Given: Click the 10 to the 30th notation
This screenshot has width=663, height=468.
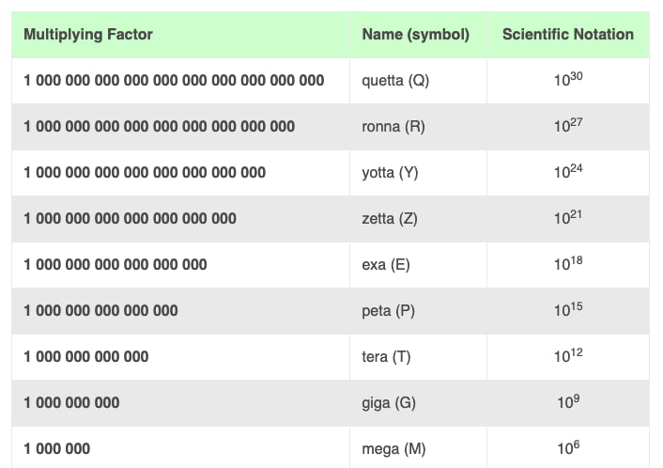Looking at the screenshot, I should [x=568, y=80].
